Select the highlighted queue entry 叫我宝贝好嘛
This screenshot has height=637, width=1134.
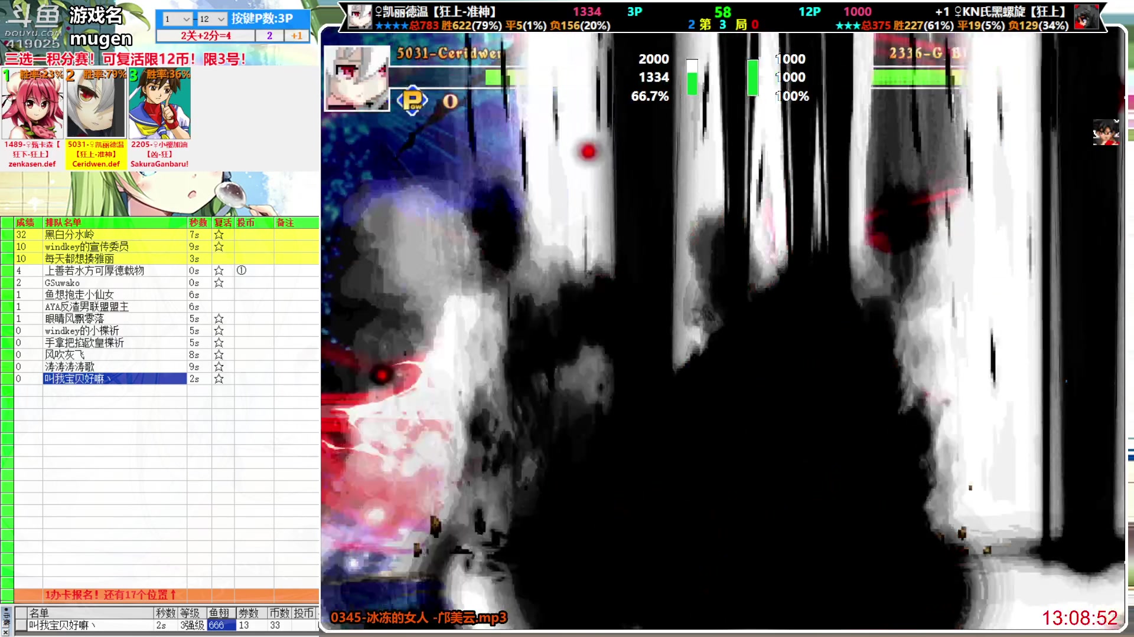coord(115,379)
